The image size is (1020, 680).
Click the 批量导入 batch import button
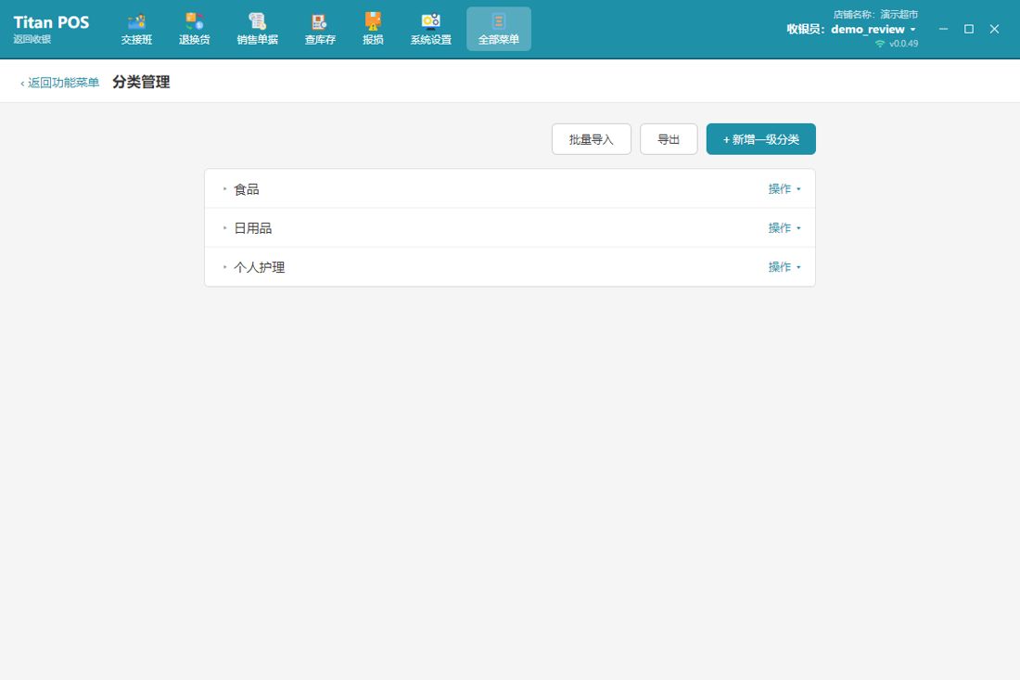pyautogui.click(x=592, y=139)
